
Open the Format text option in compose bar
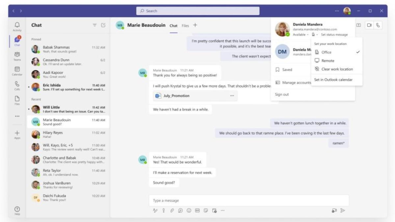coord(155,210)
